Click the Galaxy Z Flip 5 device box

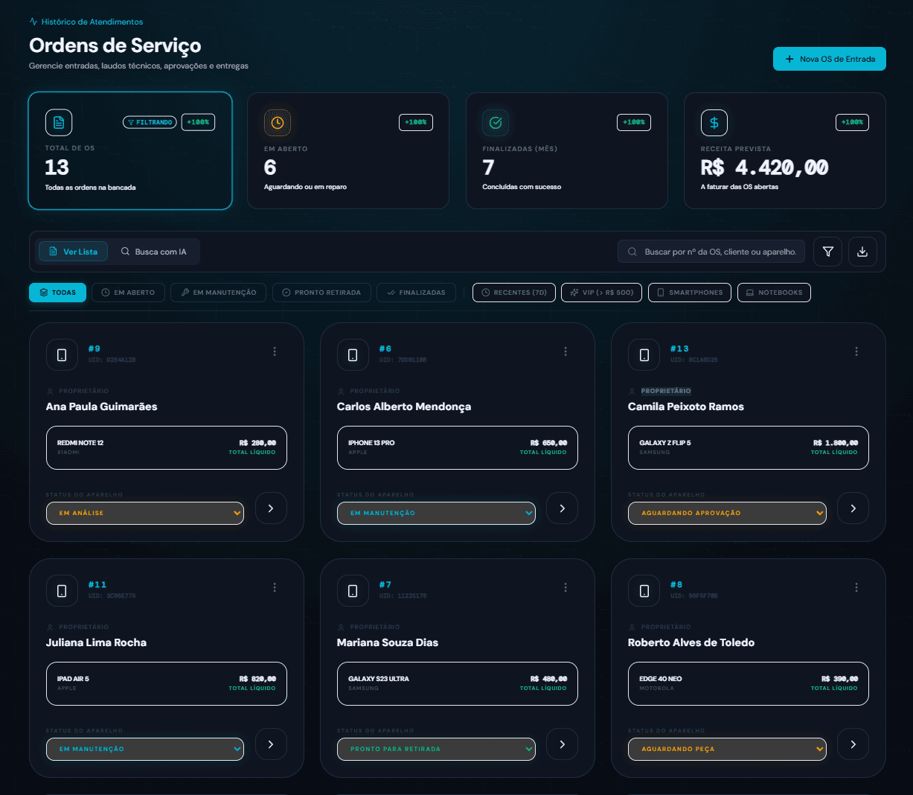click(x=749, y=447)
